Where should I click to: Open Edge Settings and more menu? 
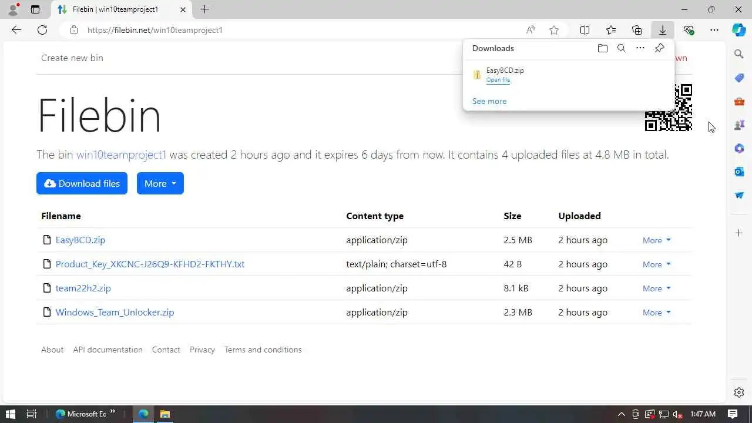[714, 30]
